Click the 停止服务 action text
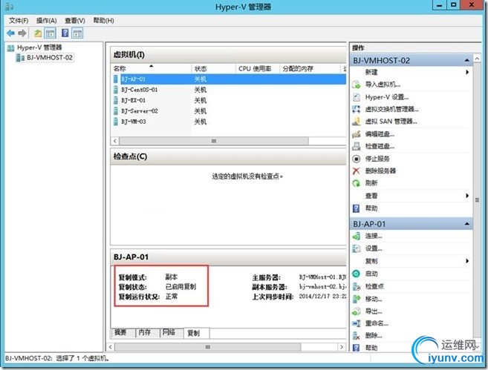The image size is (488, 370). tap(377, 159)
